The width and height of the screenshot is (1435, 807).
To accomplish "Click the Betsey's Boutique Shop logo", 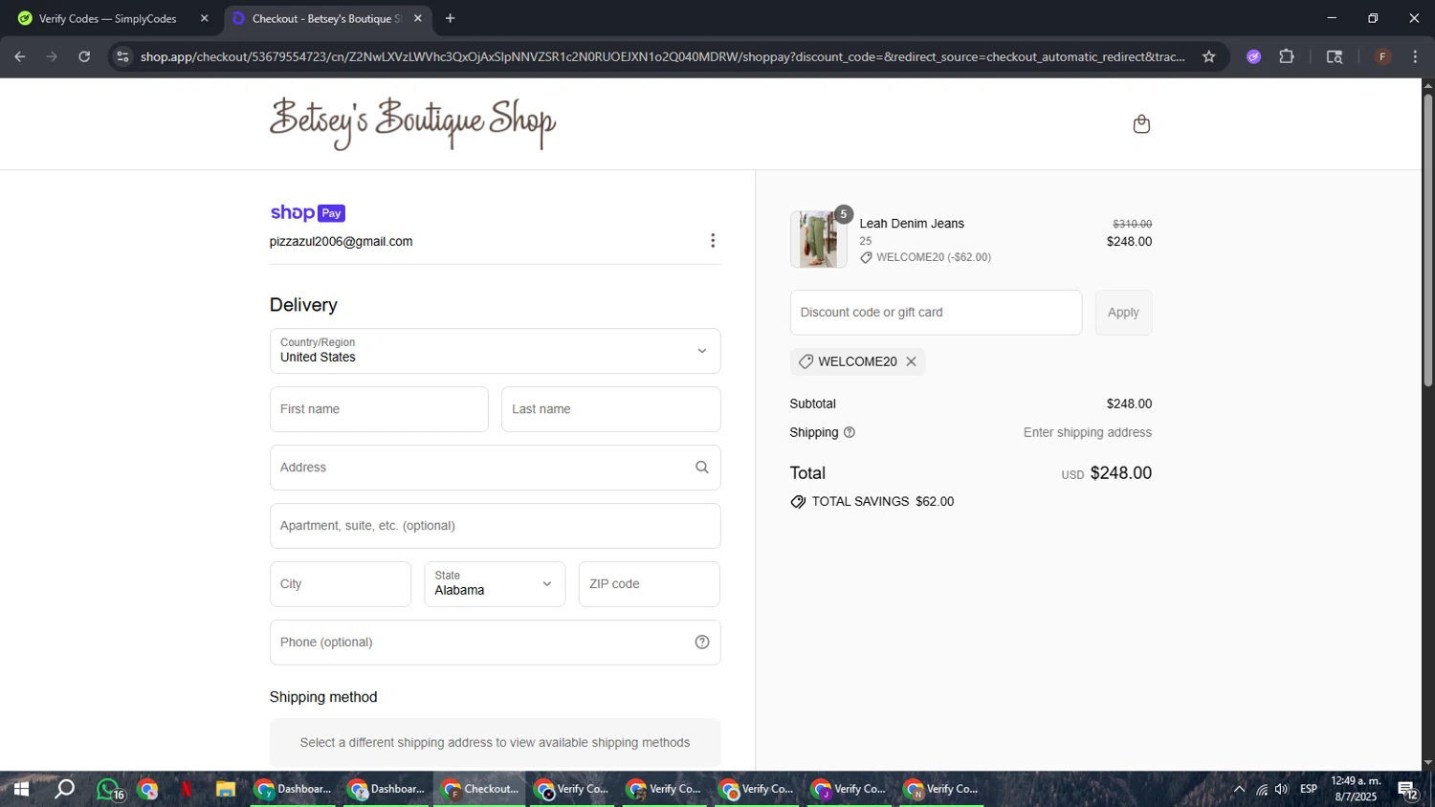I will [412, 123].
